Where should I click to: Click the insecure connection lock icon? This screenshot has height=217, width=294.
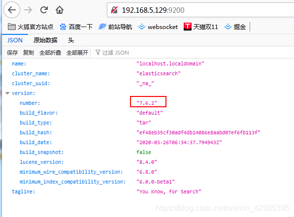click(x=114, y=10)
